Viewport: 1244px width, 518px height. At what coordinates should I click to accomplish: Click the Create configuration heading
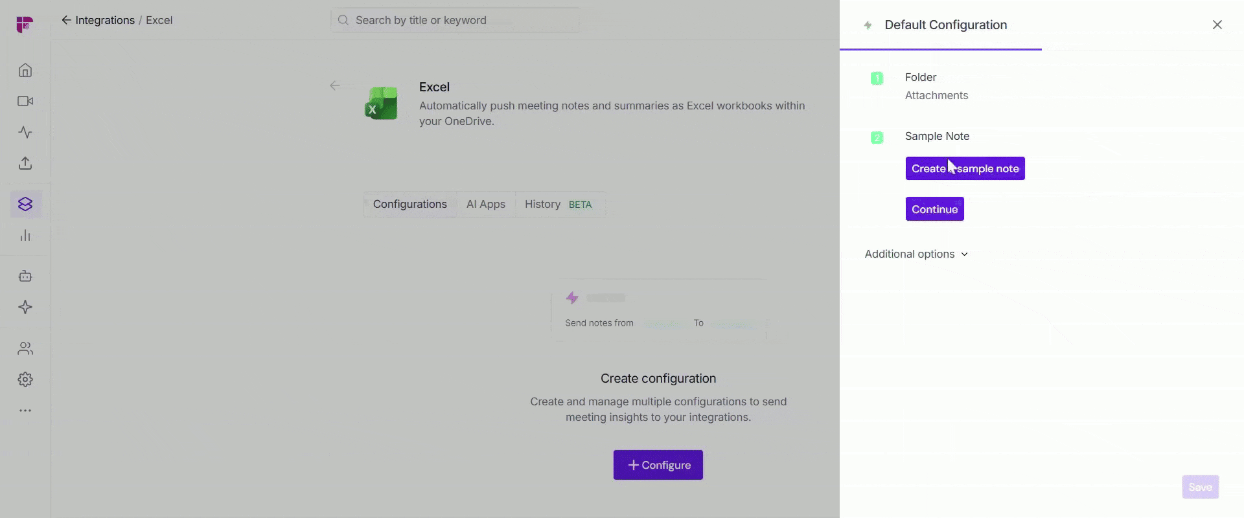click(x=658, y=378)
